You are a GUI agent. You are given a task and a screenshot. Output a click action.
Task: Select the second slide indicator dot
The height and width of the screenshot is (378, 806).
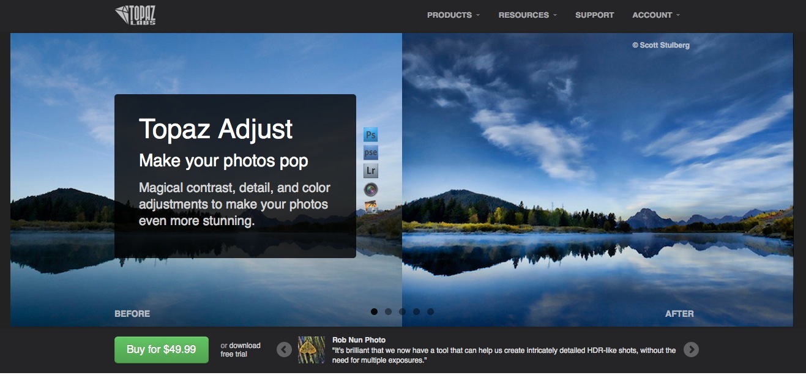pos(388,311)
